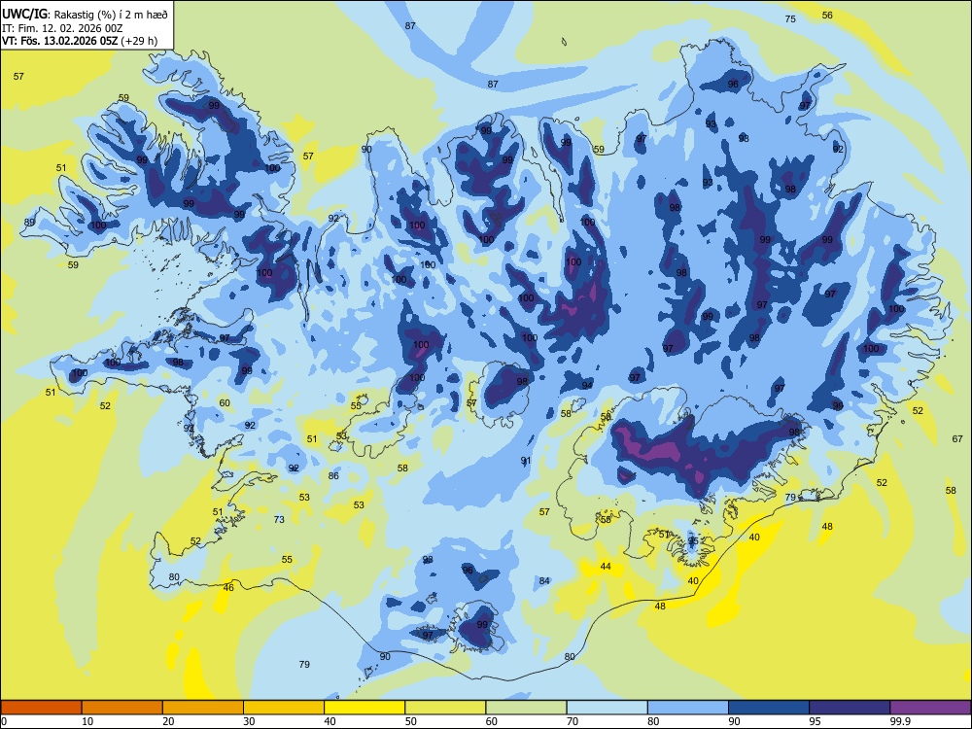Click the 'IT: Fim. 12. 02. 2026 00Z' line
This screenshot has width=972, height=729.
pos(62,28)
